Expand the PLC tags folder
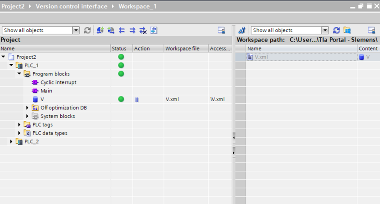380x204 pixels. [19, 125]
